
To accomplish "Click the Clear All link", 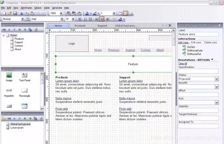I will tap(183, 63).
